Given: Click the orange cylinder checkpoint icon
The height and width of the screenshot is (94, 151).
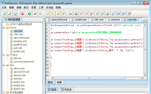Looking at the screenshot, I should point(87,14).
